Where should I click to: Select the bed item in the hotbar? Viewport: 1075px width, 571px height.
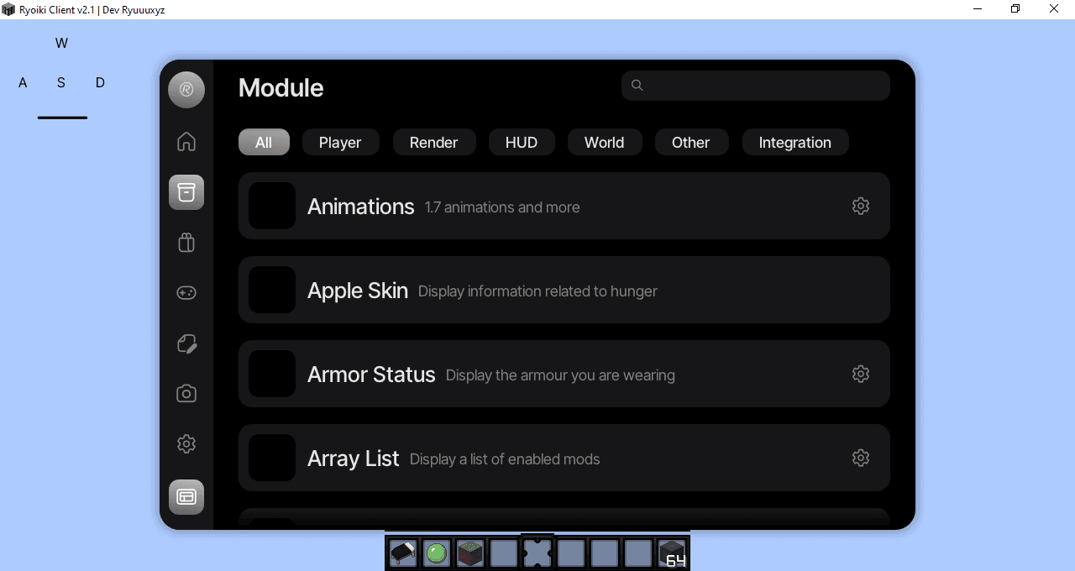point(403,553)
